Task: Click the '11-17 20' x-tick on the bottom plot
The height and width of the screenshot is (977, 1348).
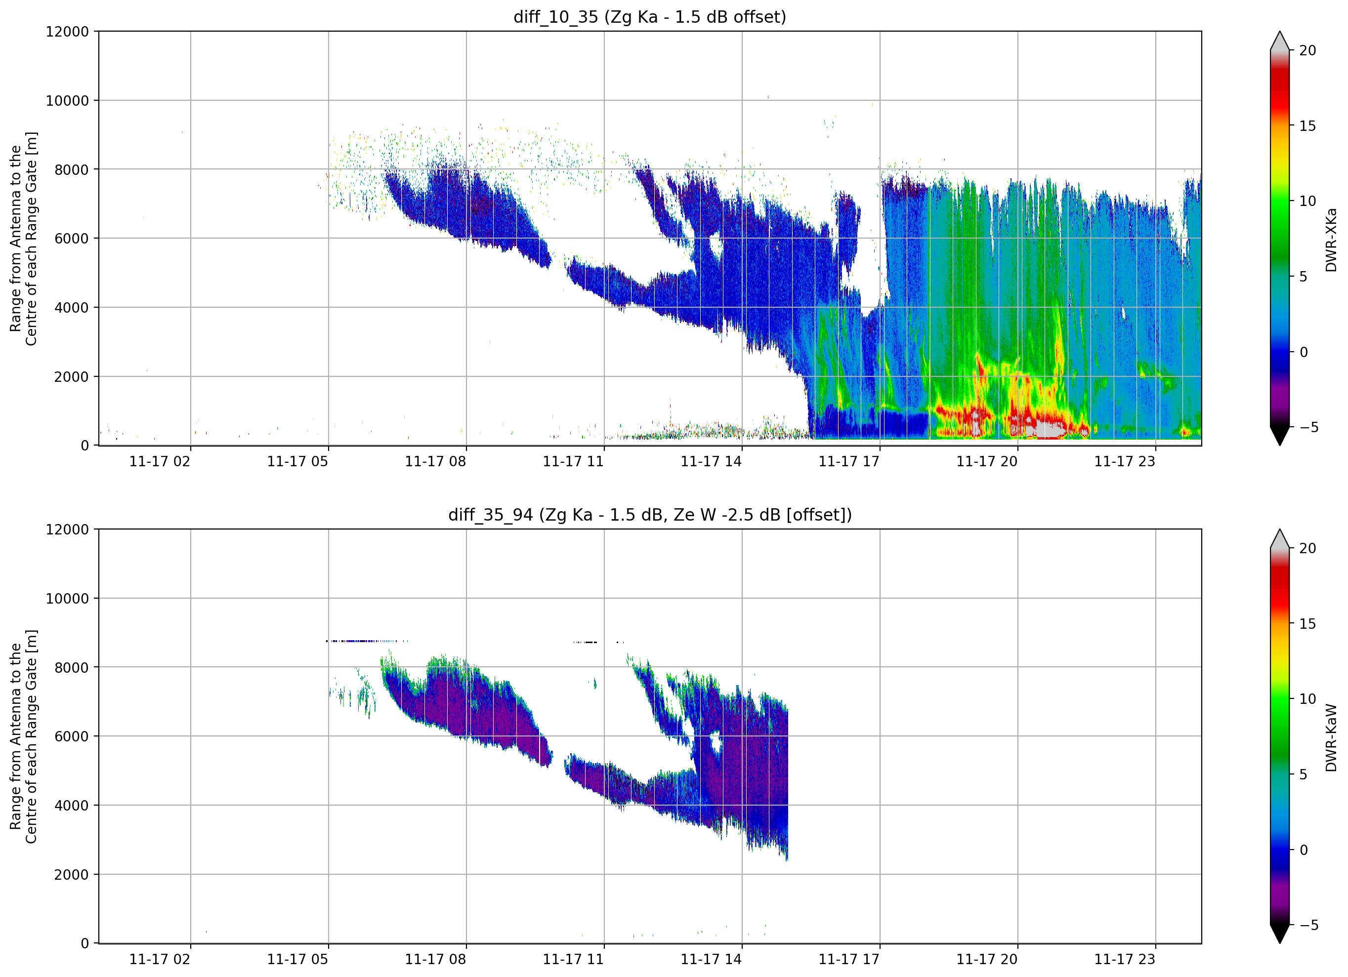Action: tap(987, 960)
